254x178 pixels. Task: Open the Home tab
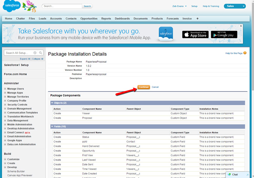(x=9, y=19)
